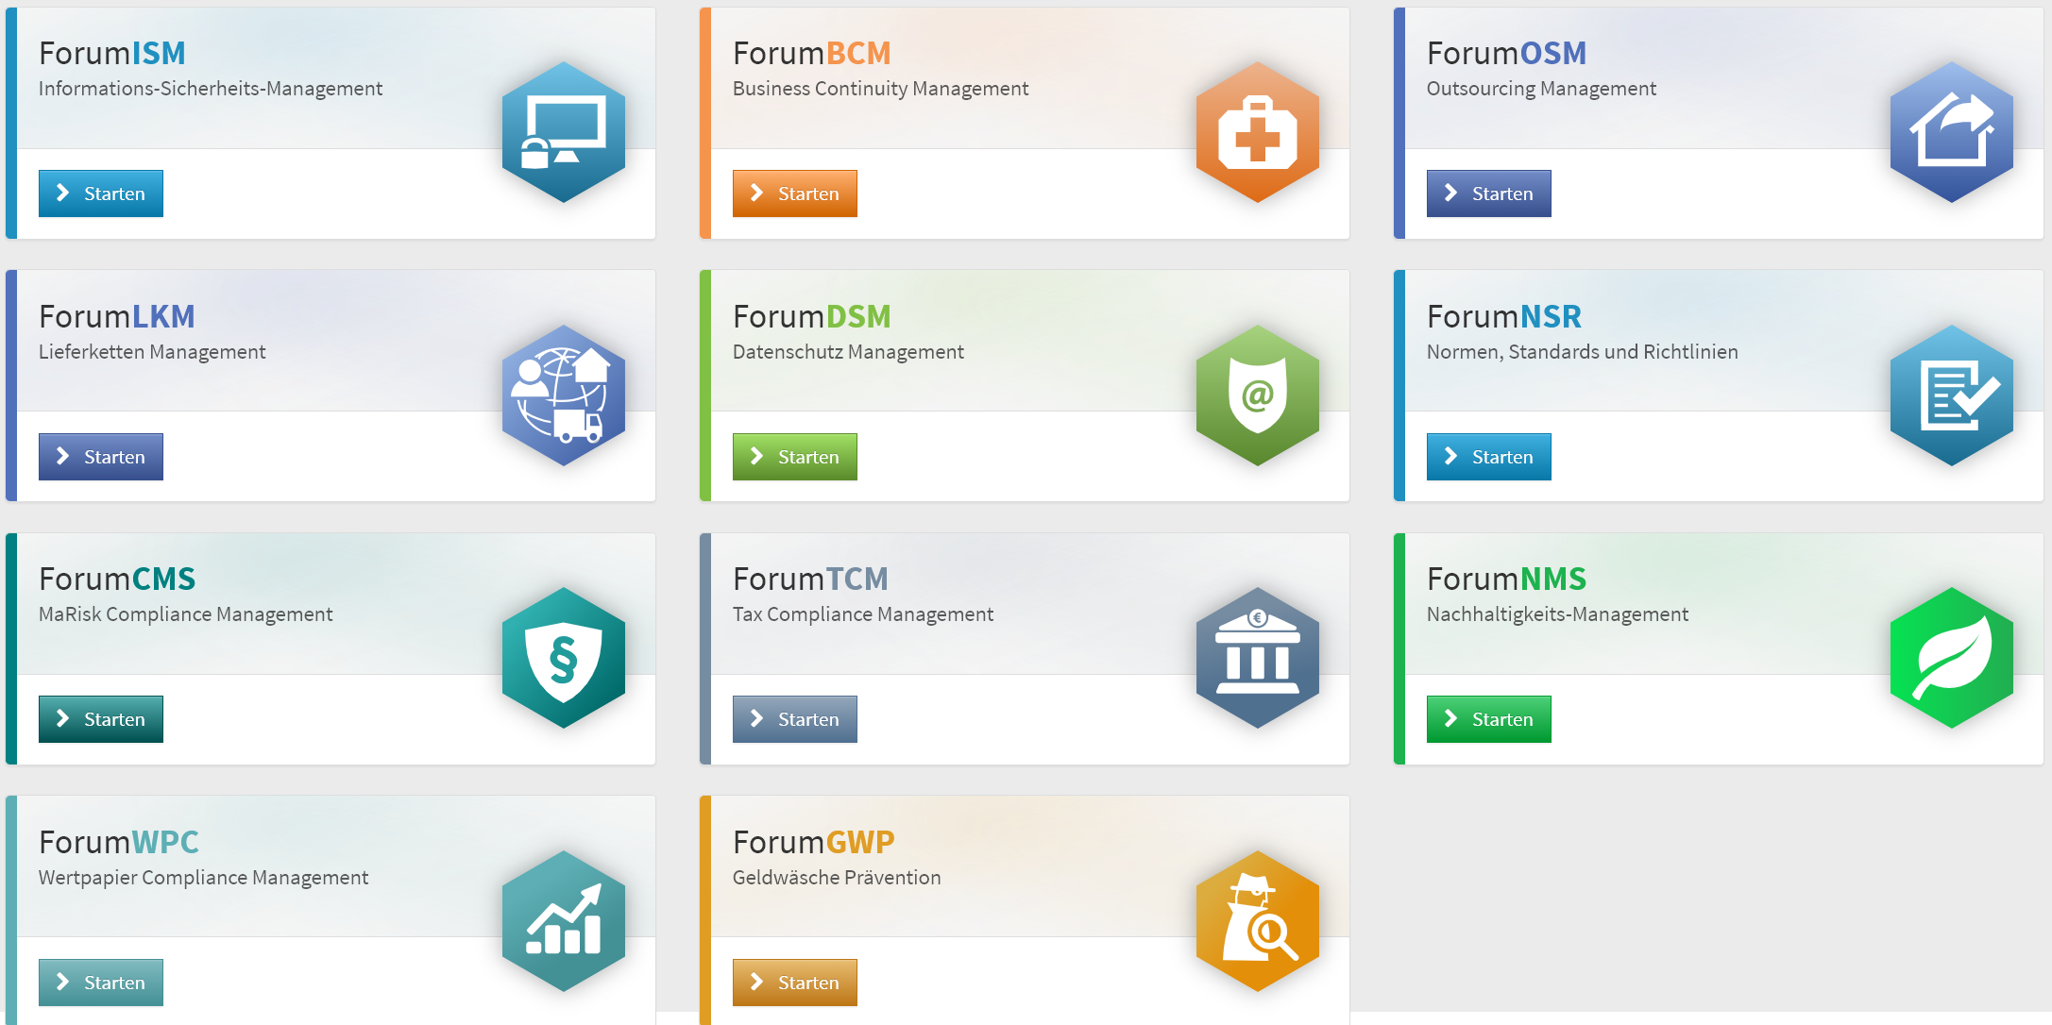Click the ForumNMS green leaf icon
This screenshot has width=2052, height=1025.
point(1951,658)
